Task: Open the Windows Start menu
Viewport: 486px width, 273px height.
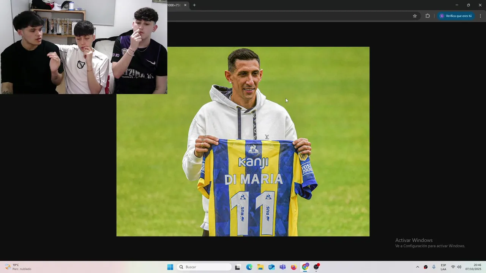Action: click(x=170, y=267)
